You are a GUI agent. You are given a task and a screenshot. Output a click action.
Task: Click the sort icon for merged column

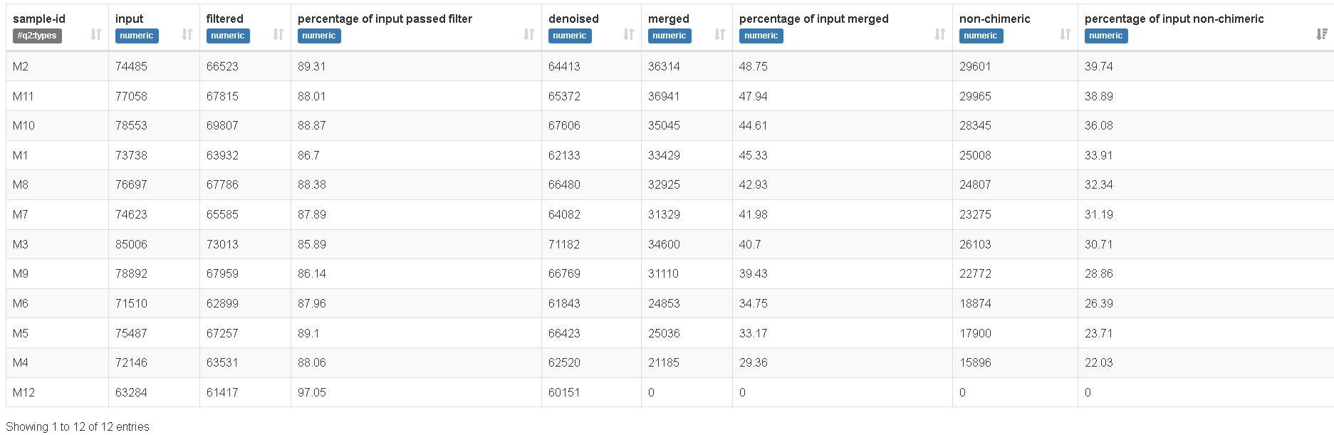(x=720, y=34)
